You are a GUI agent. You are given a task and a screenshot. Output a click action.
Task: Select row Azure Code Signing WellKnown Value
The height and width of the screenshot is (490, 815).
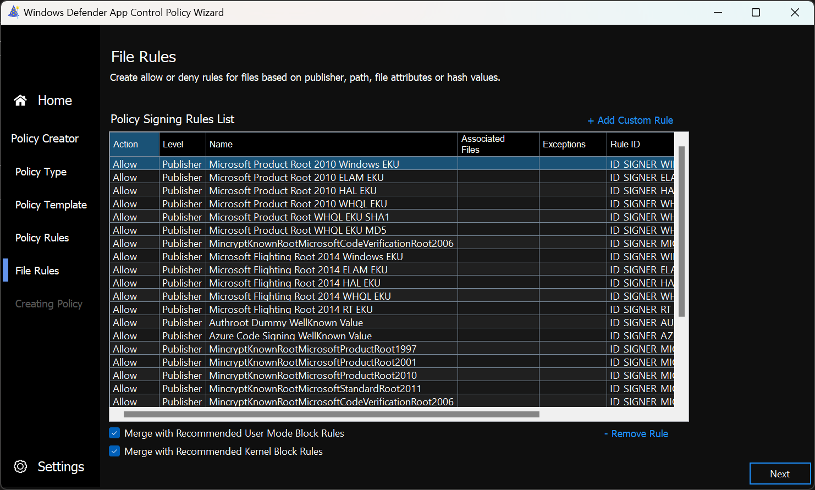pos(392,335)
